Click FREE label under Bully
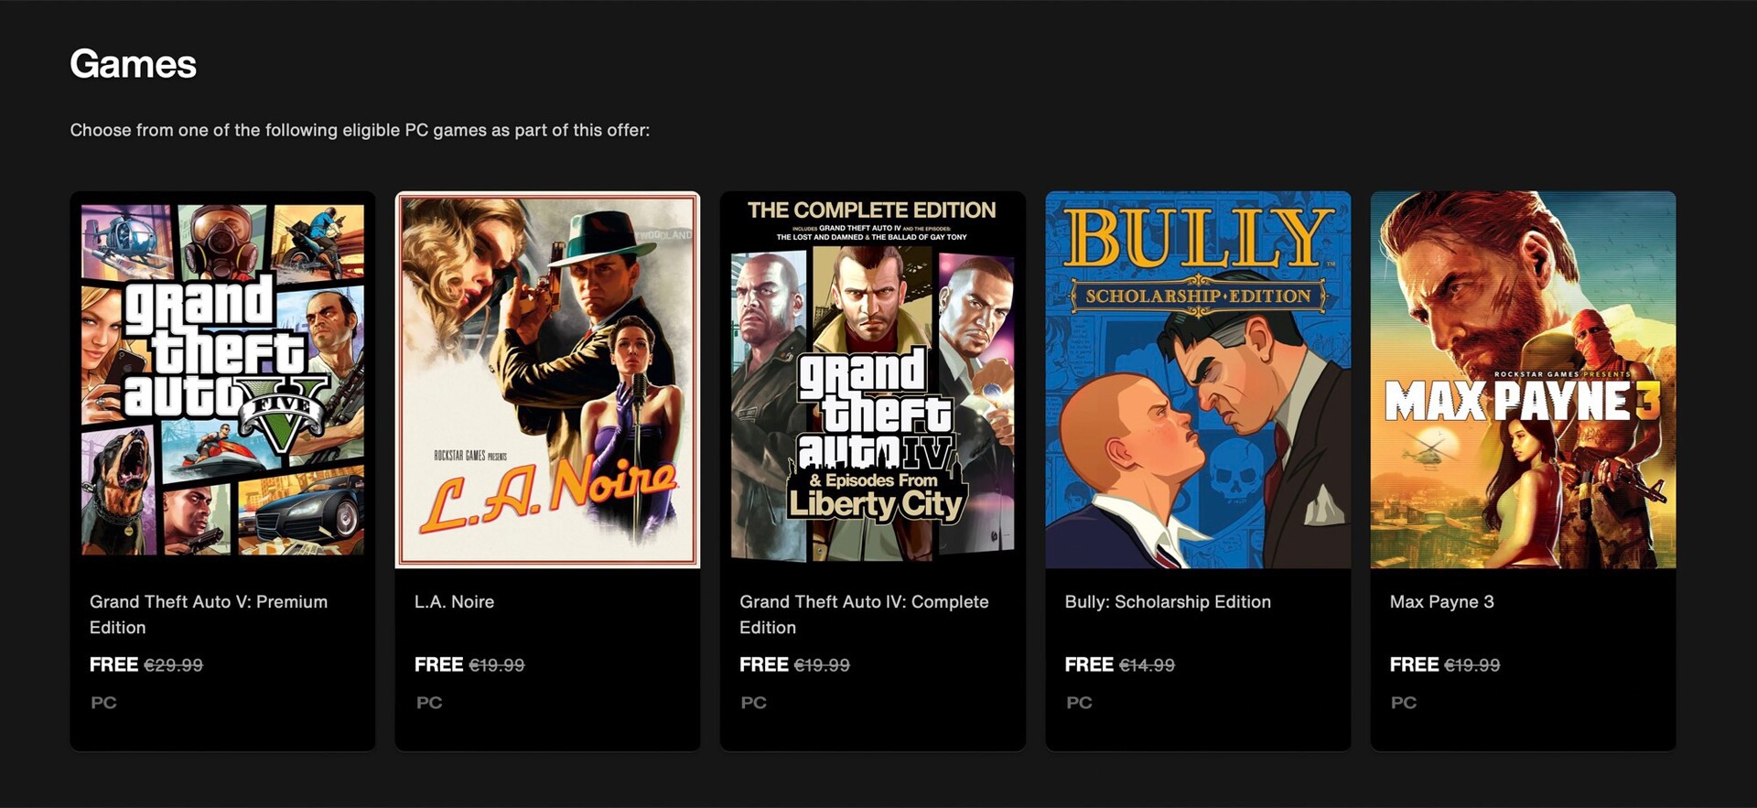This screenshot has width=1757, height=808. tap(1088, 665)
